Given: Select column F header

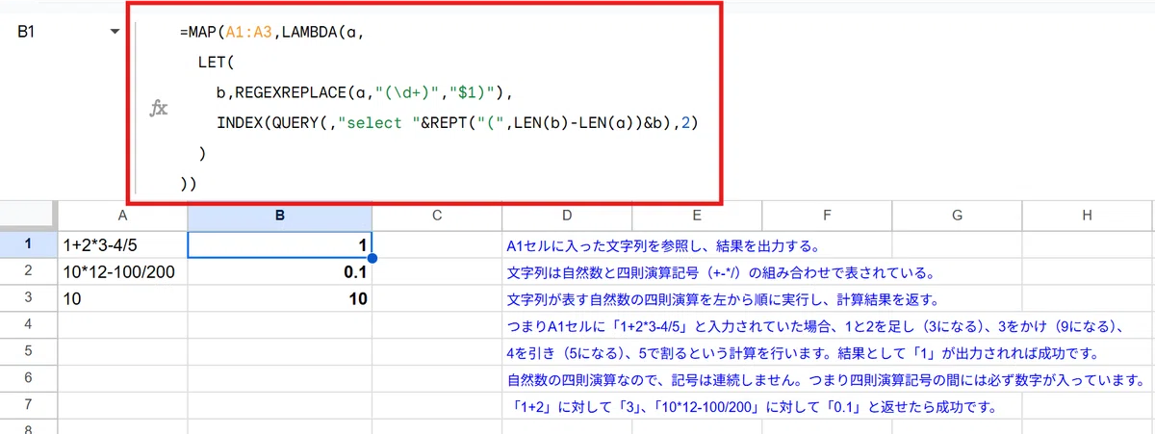Looking at the screenshot, I should click(827, 217).
